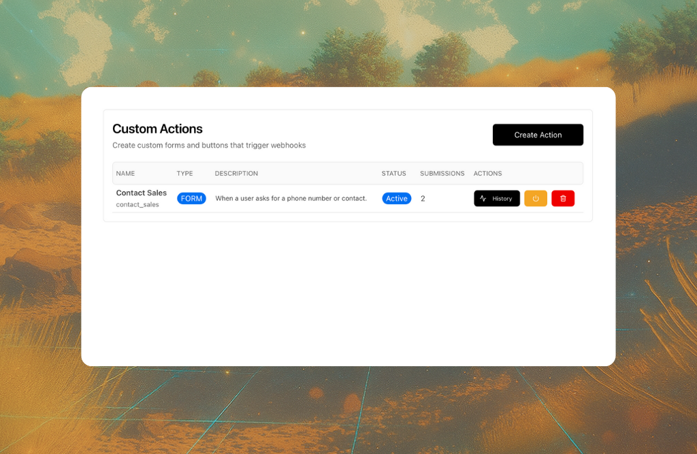Image resolution: width=697 pixels, height=454 pixels.
Task: Click the NAME column header
Action: pos(125,174)
